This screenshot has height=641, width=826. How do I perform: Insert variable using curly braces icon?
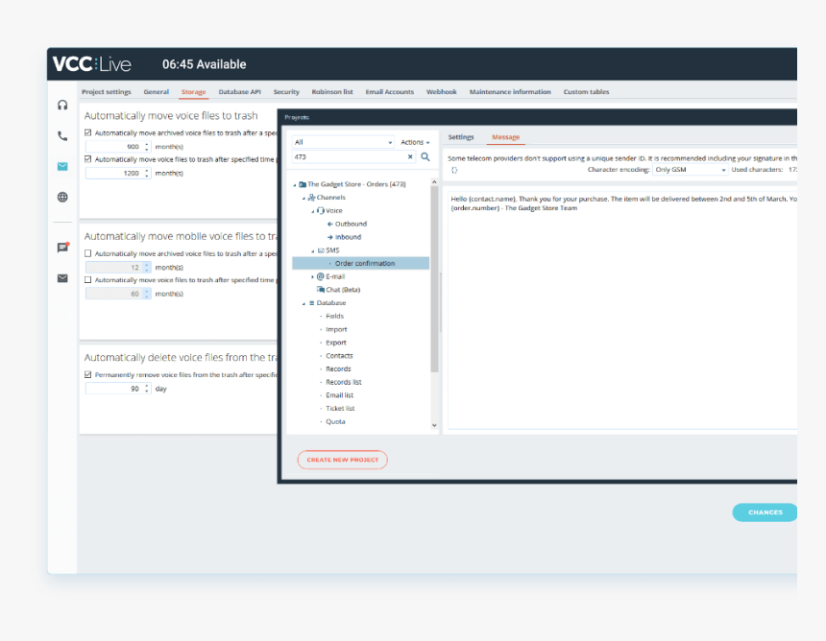click(454, 170)
